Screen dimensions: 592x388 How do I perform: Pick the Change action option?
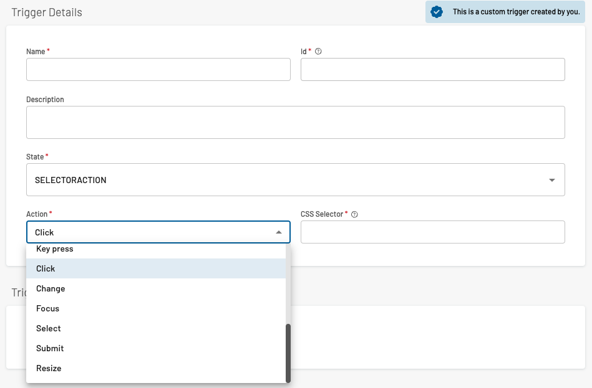pyautogui.click(x=51, y=288)
